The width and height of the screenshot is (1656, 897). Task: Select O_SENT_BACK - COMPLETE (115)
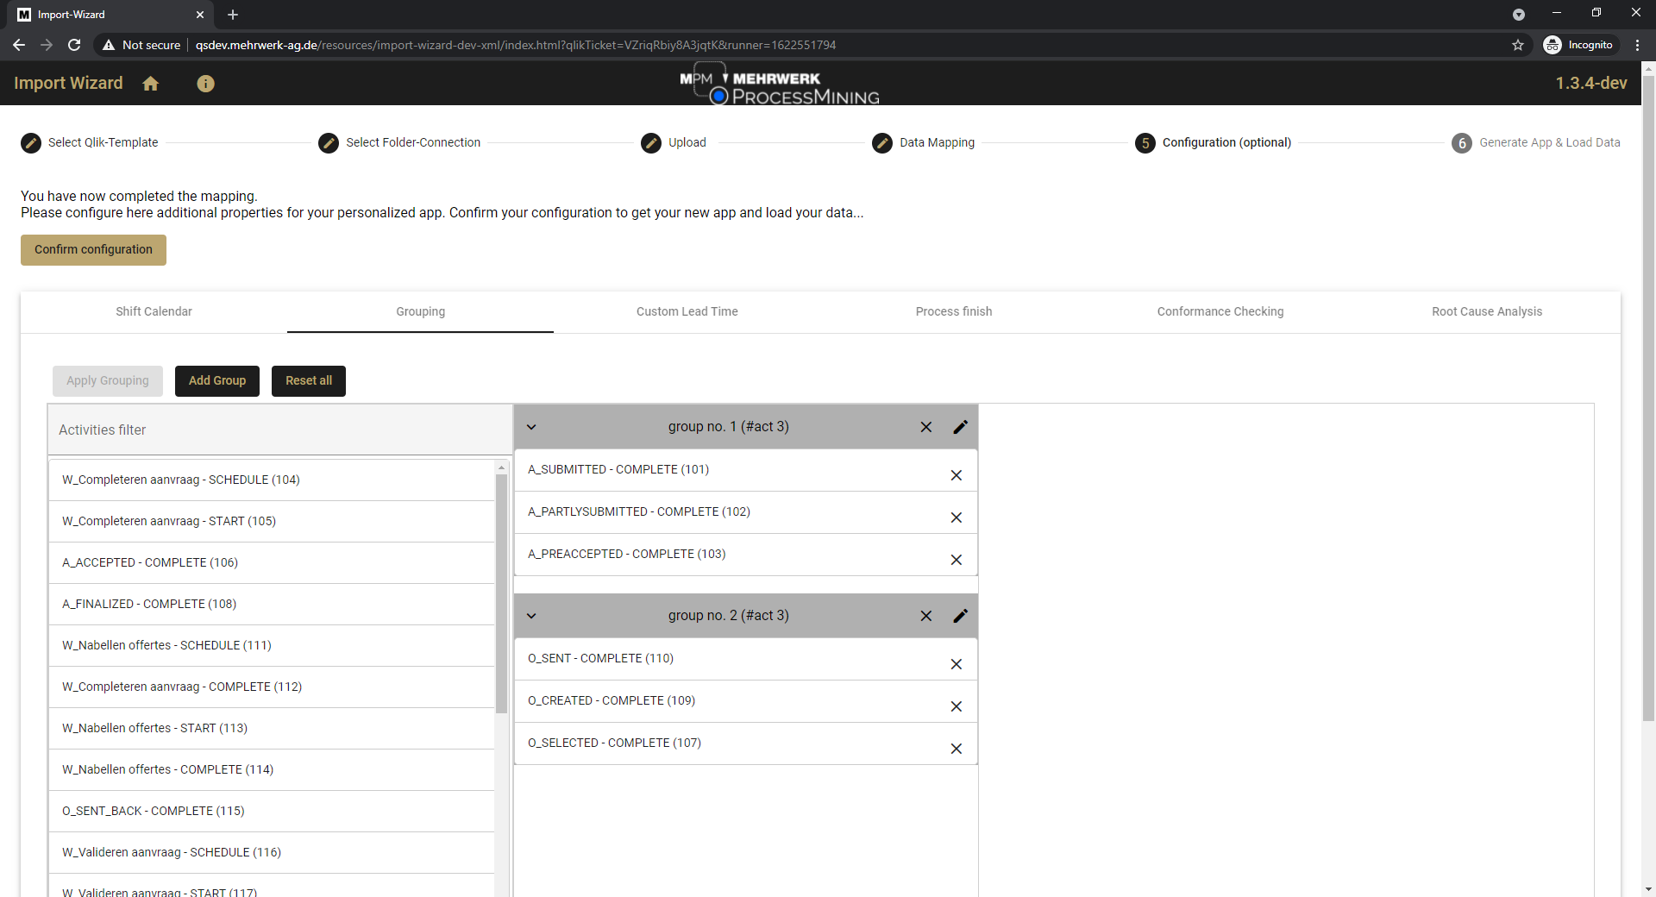[x=272, y=811]
